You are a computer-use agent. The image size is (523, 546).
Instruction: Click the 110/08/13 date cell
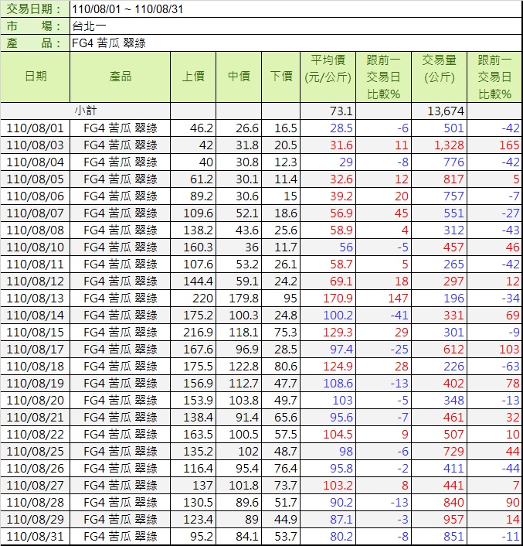point(36,299)
